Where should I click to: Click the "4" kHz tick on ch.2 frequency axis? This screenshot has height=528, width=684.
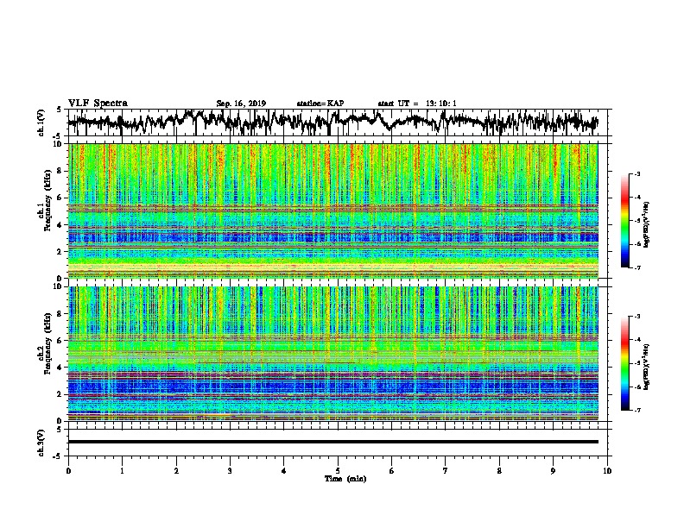tap(60, 368)
